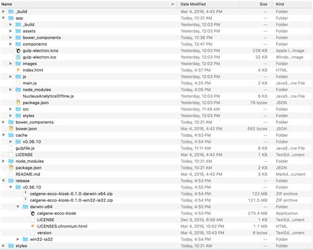This screenshot has height=250, width=313.
Task: Select the _build folder name under app
Action: (x=28, y=24)
